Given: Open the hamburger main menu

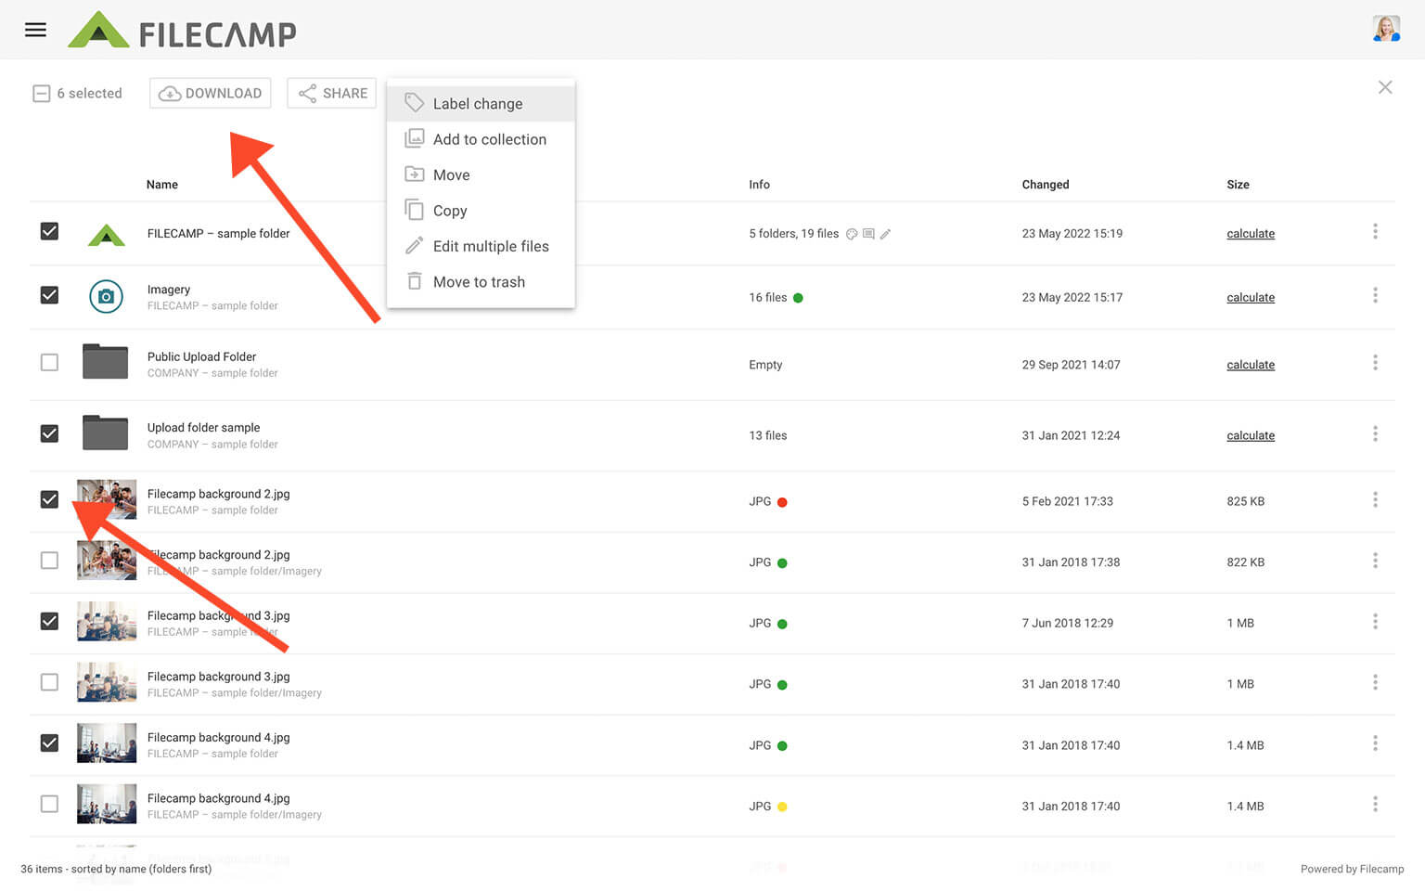Looking at the screenshot, I should click(35, 30).
